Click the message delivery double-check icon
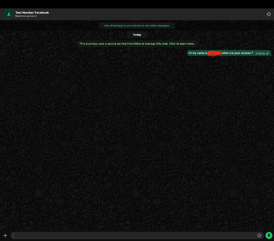274x241 pixels. [267, 54]
